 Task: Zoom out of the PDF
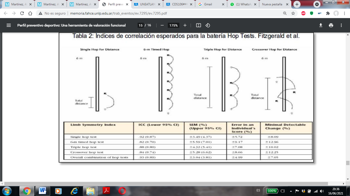162,25
